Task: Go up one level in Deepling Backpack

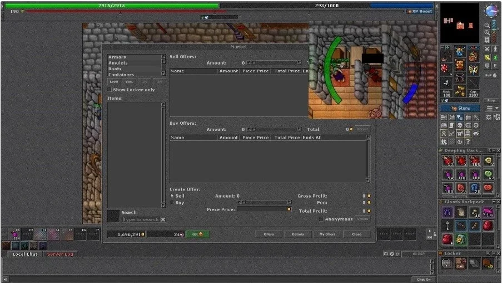Action: pos(490,150)
